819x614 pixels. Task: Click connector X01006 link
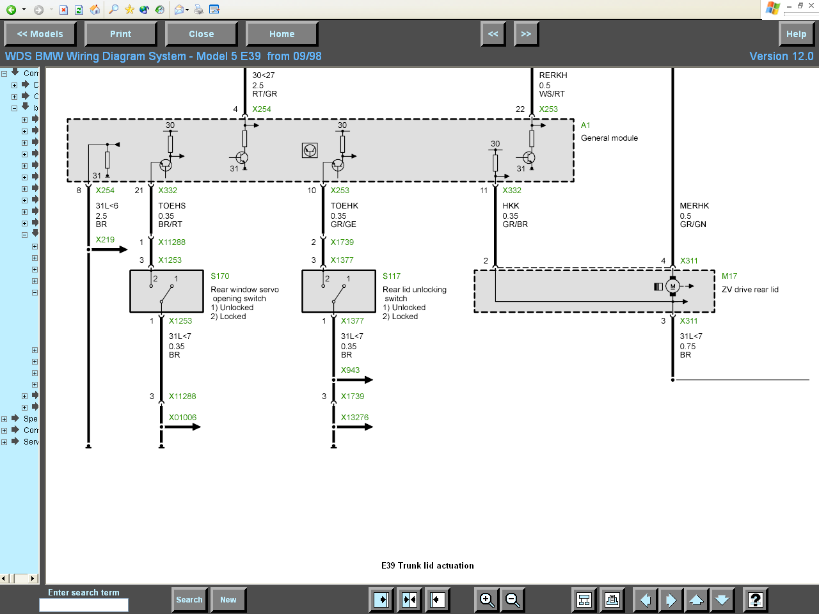[x=182, y=418]
